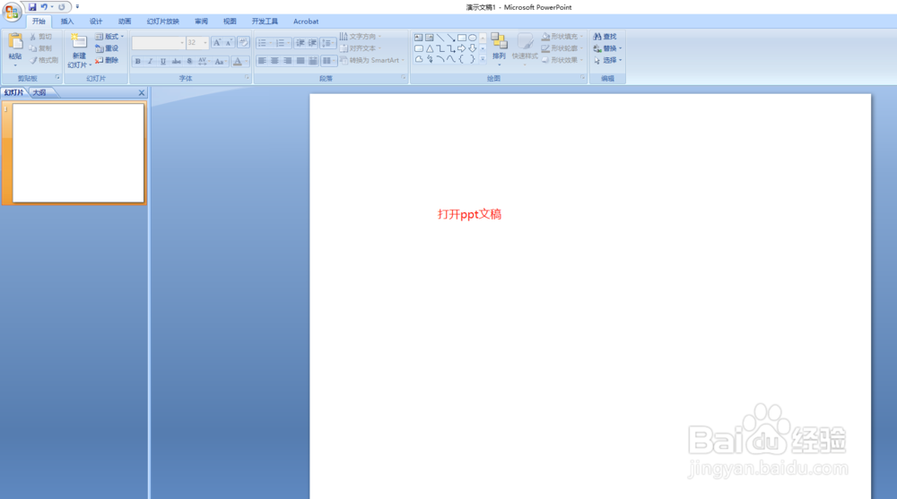This screenshot has width=897, height=499.
Task: Click the bullet list icon
Action: coord(262,43)
